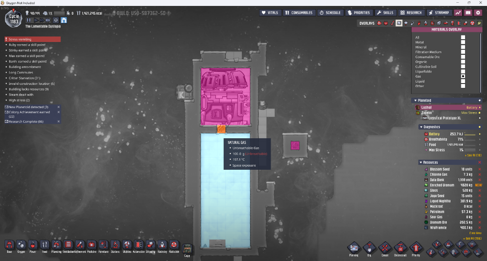The image size is (487, 261).
Task: Collapse the Diagnostics section
Action: click(421, 127)
